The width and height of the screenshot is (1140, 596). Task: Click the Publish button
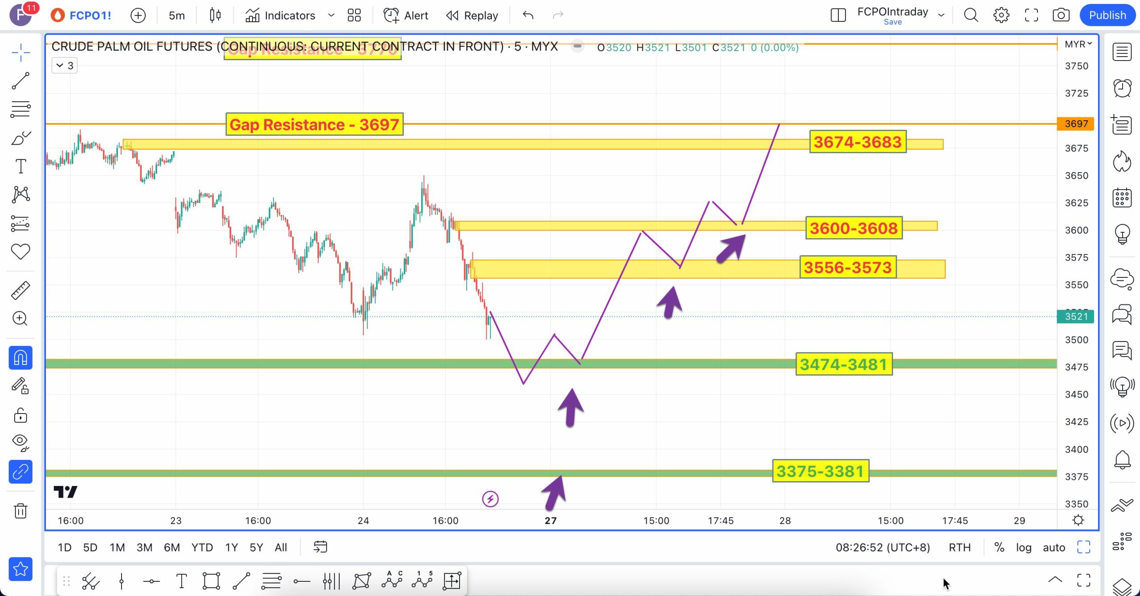pyautogui.click(x=1107, y=15)
